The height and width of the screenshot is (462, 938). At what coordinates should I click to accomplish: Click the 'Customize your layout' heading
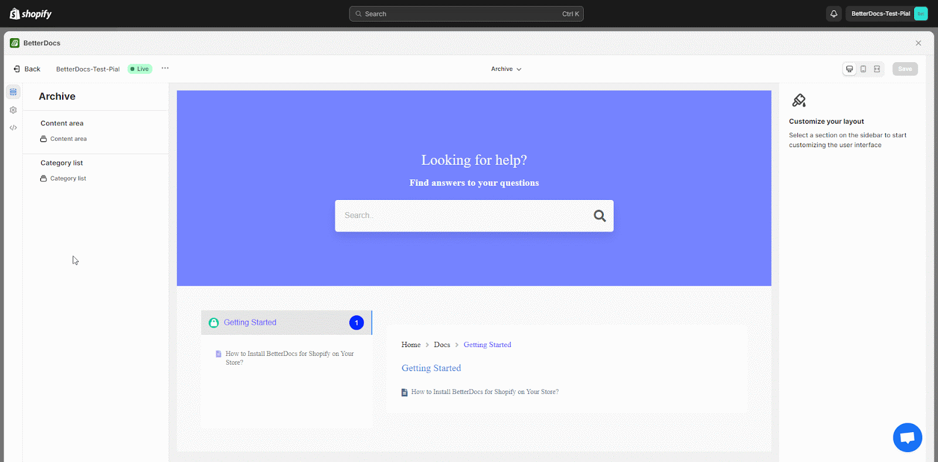click(826, 121)
